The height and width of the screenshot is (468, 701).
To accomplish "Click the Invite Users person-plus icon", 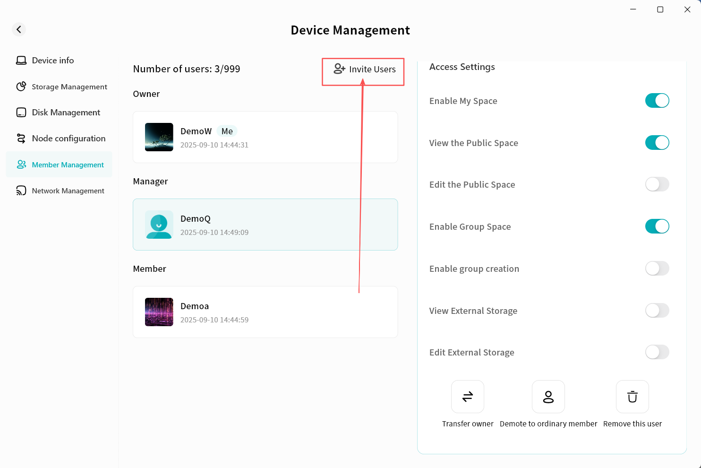I will click(339, 69).
